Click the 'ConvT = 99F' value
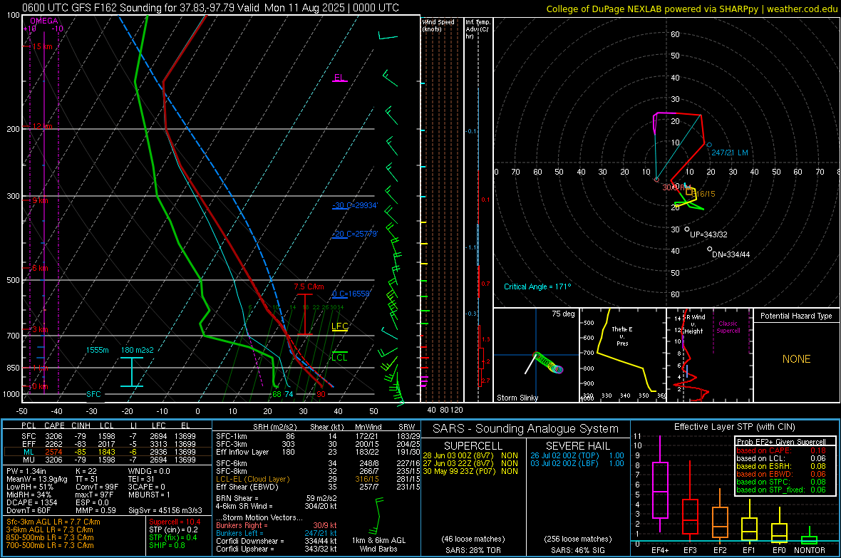Viewport: 841px width, 558px height. point(96,487)
